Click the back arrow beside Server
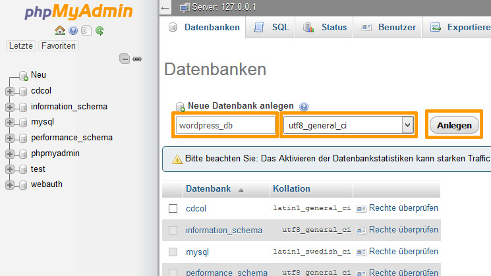Viewport: 491px width, 276px height. [165, 8]
